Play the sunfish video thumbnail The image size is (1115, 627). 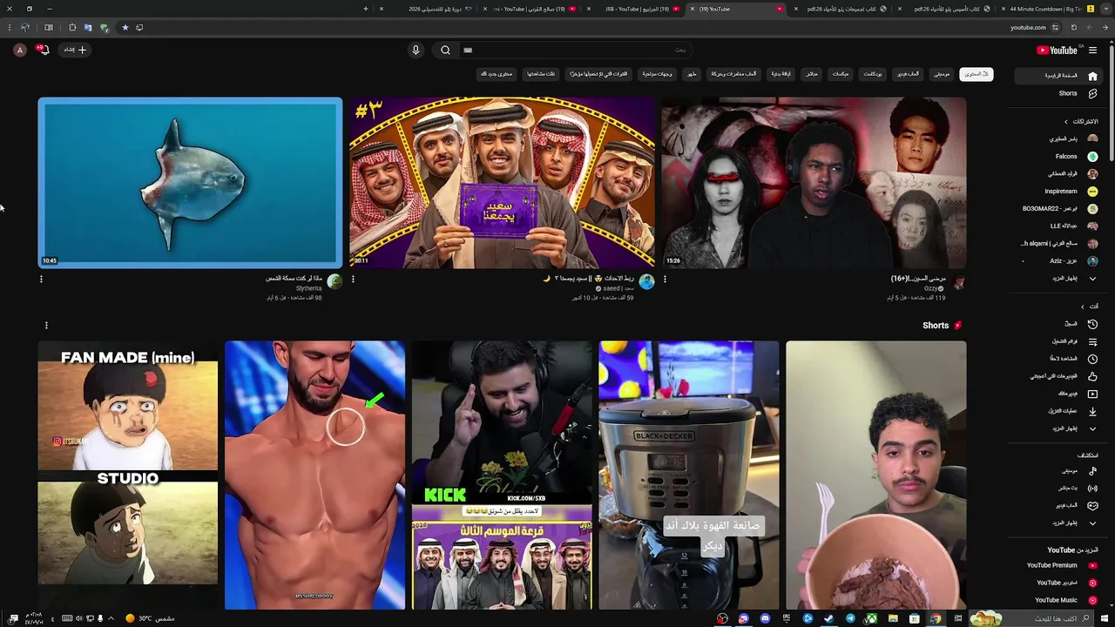click(190, 182)
